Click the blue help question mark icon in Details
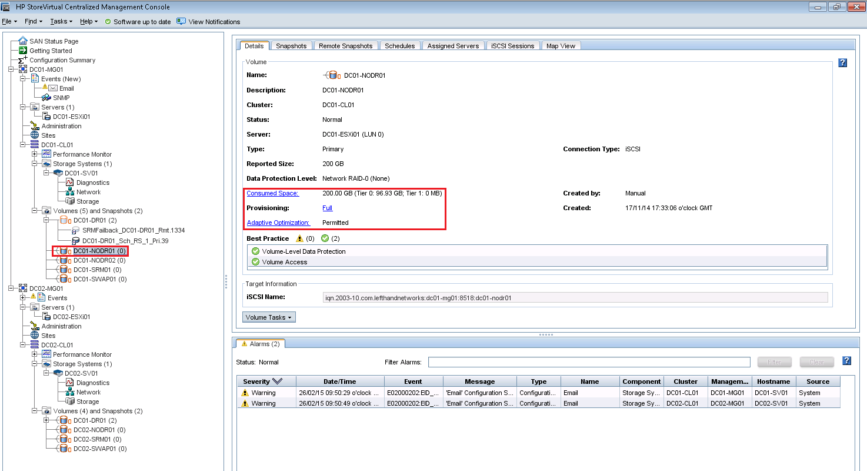Viewport: 867px width, 471px height. coord(842,63)
